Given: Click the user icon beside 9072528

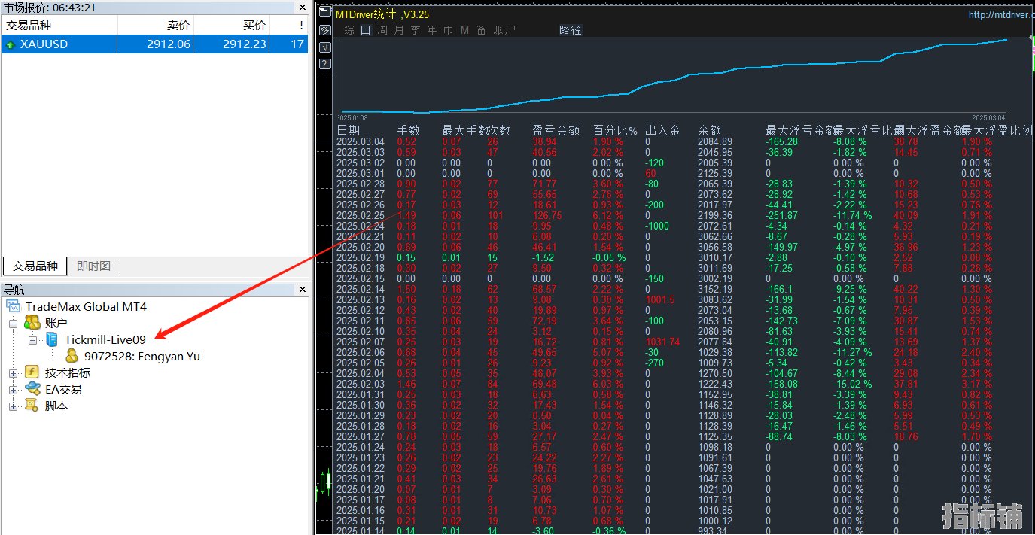Looking at the screenshot, I should pos(72,356).
